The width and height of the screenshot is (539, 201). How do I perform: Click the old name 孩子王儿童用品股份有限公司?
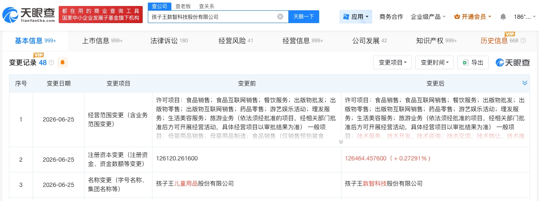click(195, 183)
